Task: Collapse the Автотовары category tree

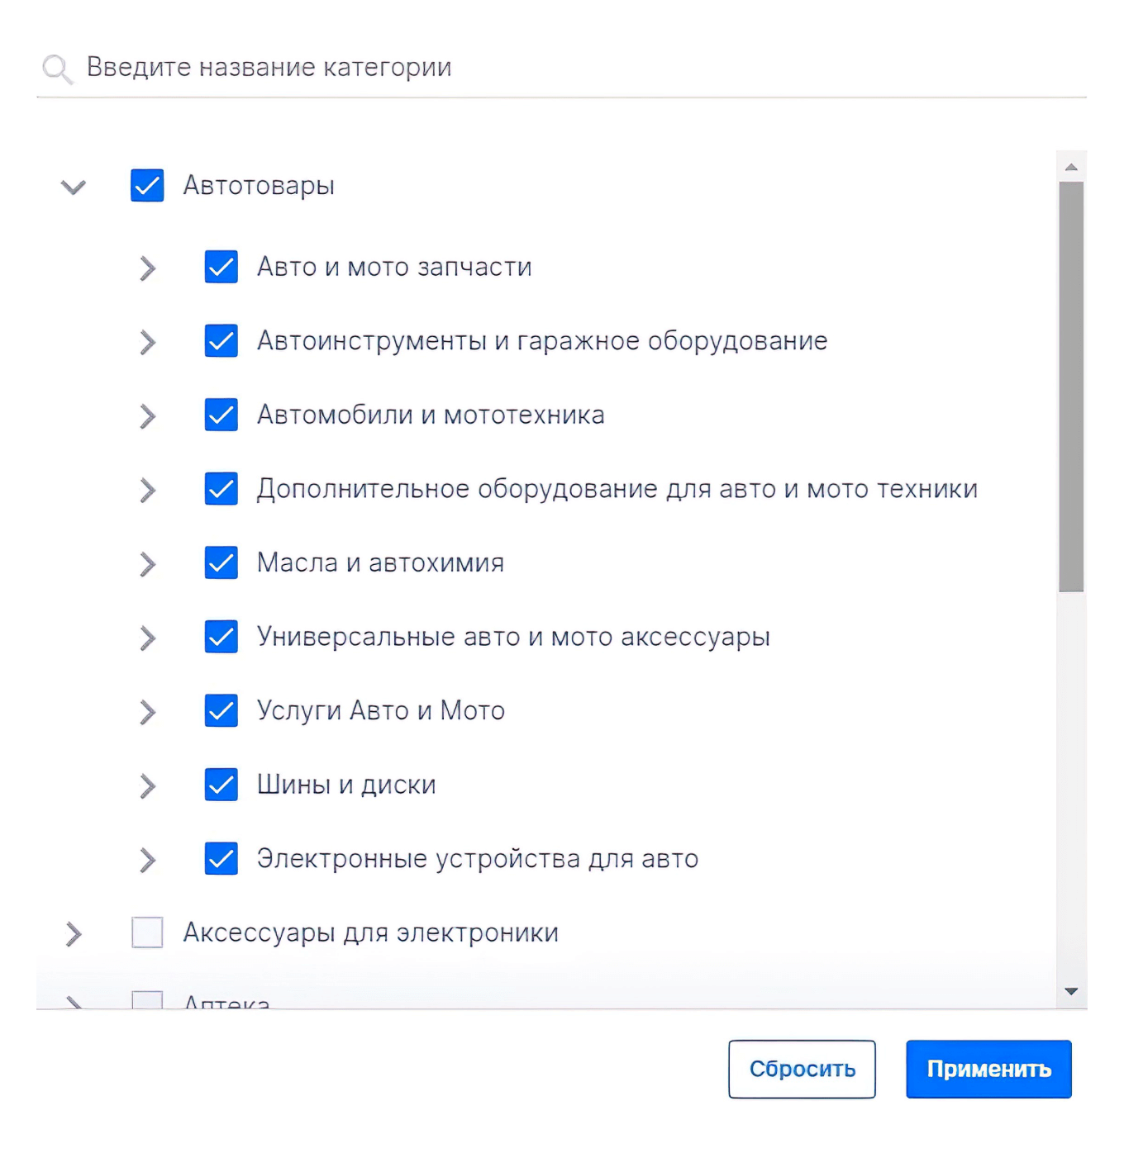Action: click(x=73, y=187)
